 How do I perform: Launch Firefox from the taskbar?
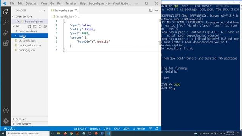point(65,133)
